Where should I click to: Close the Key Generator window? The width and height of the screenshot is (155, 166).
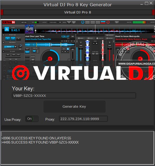point(151,3)
